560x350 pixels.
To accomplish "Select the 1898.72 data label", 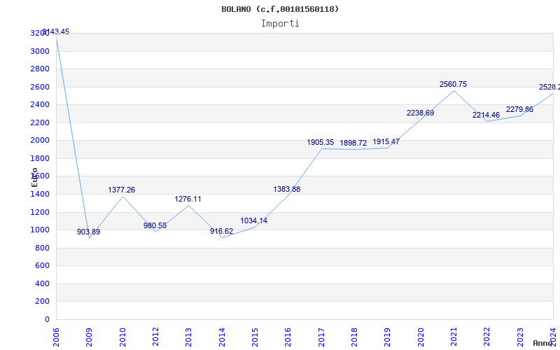I will pyautogui.click(x=353, y=143).
